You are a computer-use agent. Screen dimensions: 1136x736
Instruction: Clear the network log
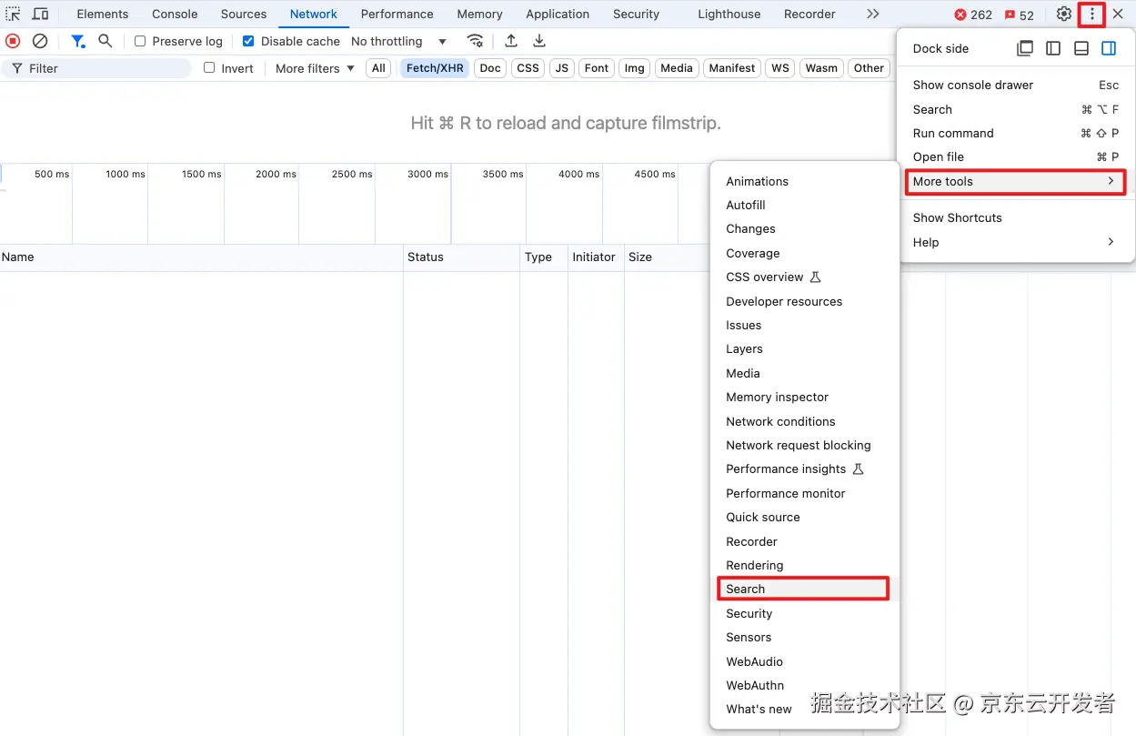pos(40,41)
